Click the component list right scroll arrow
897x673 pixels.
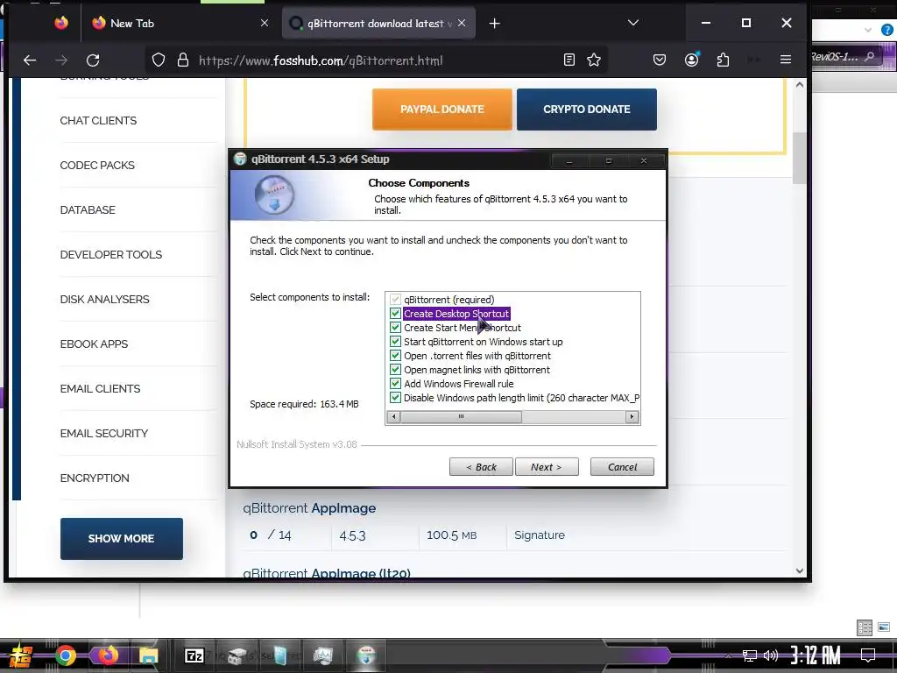pyautogui.click(x=632, y=416)
